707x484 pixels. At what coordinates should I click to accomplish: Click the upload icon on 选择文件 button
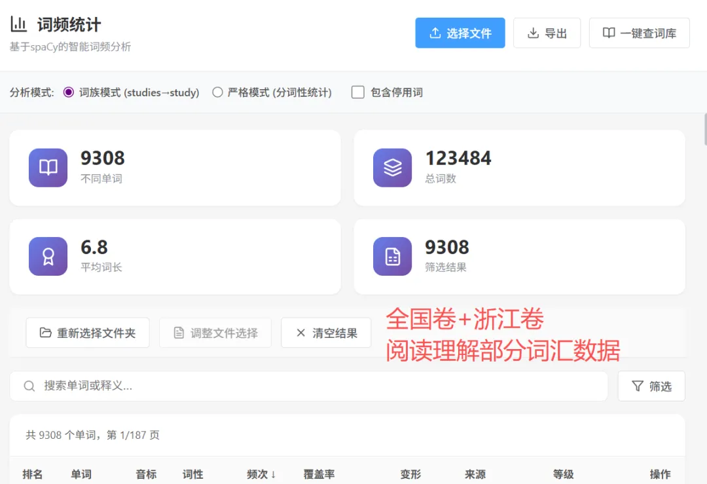coord(437,33)
